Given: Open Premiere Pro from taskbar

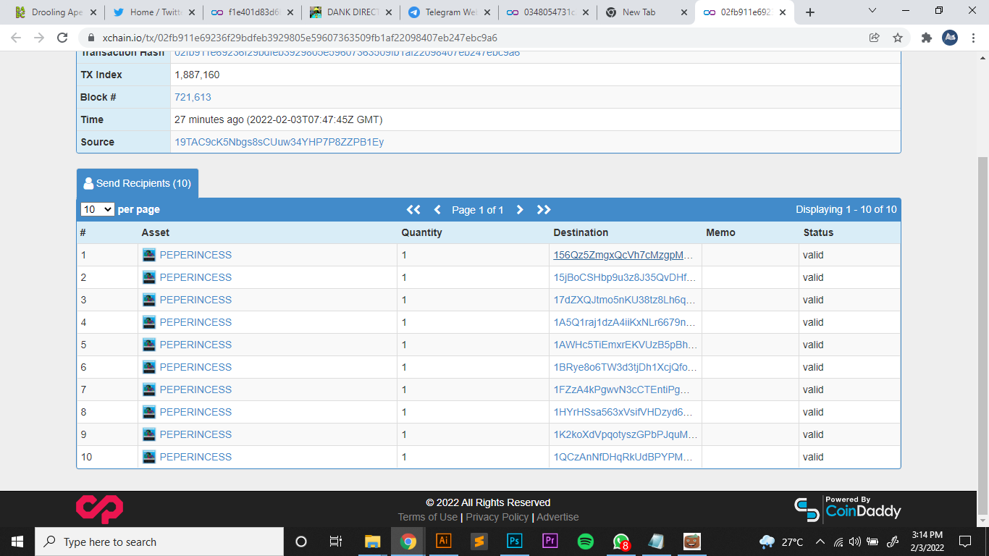Looking at the screenshot, I should pos(550,542).
